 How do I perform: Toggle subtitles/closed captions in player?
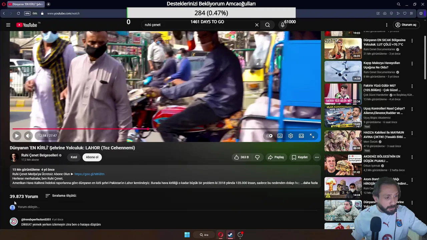(280, 136)
